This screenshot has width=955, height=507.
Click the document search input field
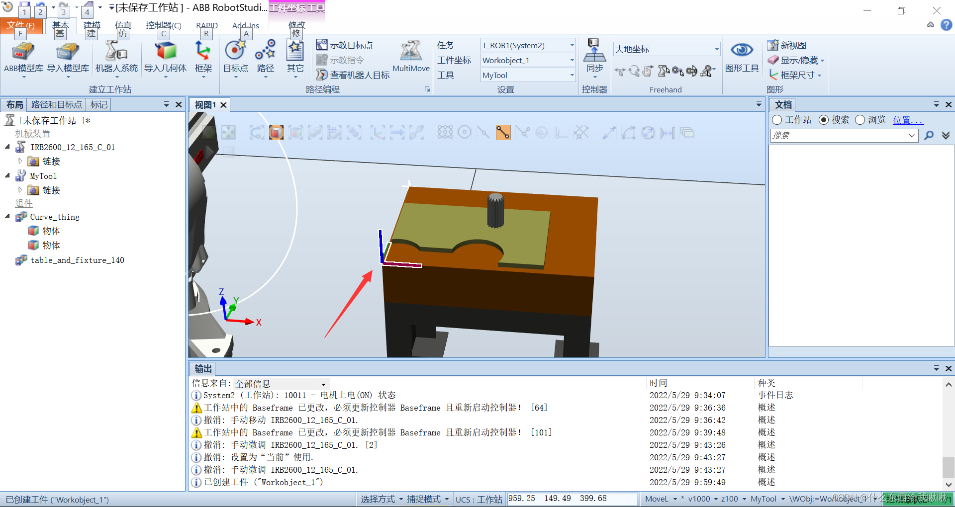click(844, 135)
